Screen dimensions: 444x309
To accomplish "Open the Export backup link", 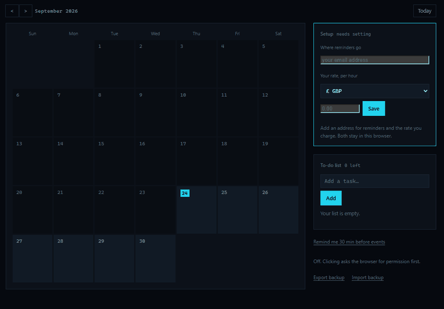I will pyautogui.click(x=329, y=278).
